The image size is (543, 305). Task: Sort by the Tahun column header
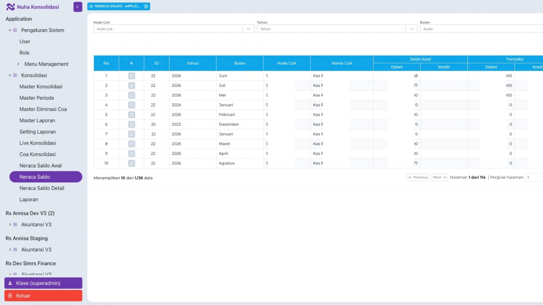pos(192,63)
